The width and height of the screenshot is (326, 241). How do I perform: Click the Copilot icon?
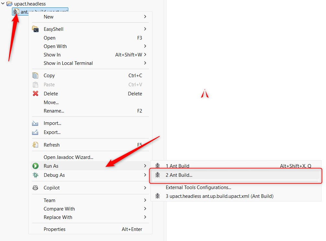click(x=35, y=188)
